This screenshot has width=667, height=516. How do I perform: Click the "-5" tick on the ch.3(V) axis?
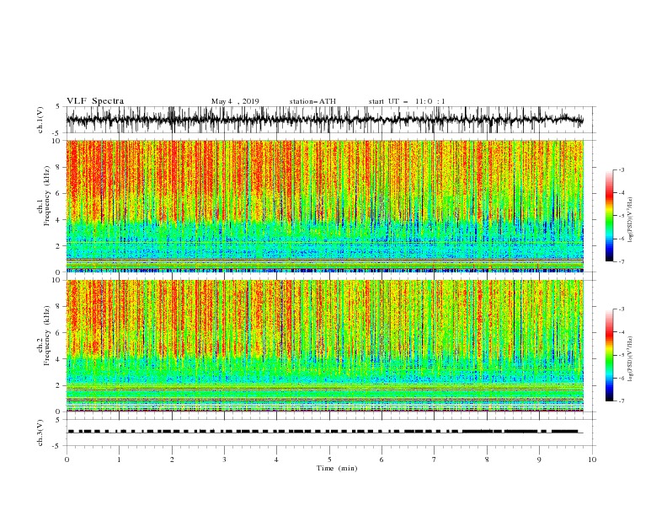coord(57,446)
